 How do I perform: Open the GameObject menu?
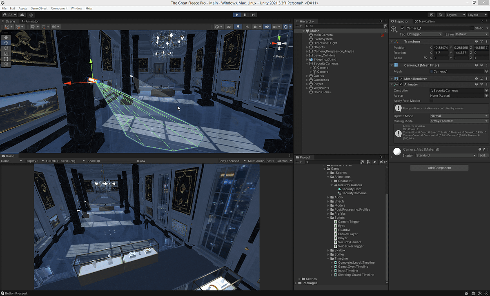coord(39,8)
